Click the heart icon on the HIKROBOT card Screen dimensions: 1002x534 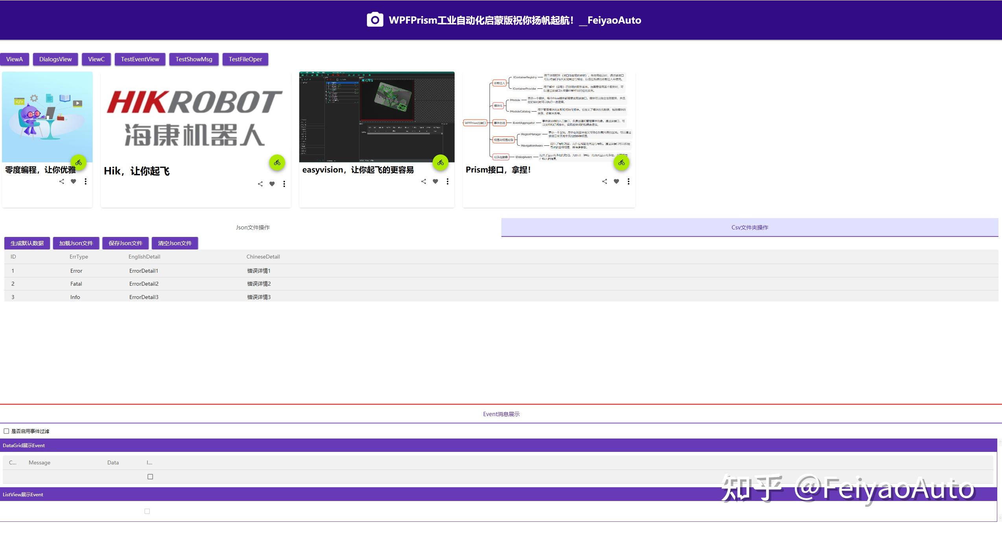click(x=272, y=184)
